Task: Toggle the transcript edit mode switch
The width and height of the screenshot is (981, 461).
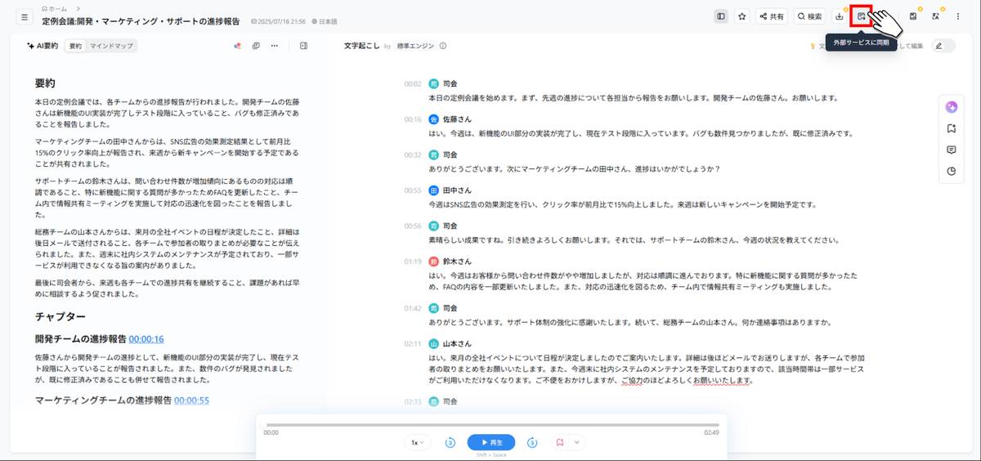Action: [943, 46]
